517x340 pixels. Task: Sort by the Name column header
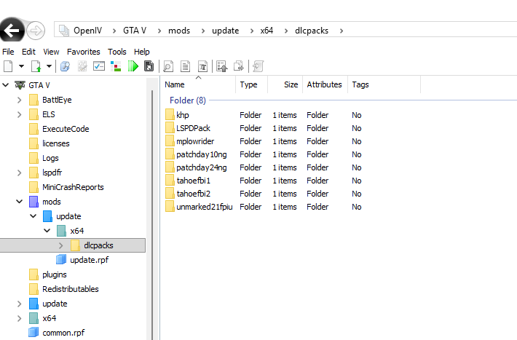198,84
